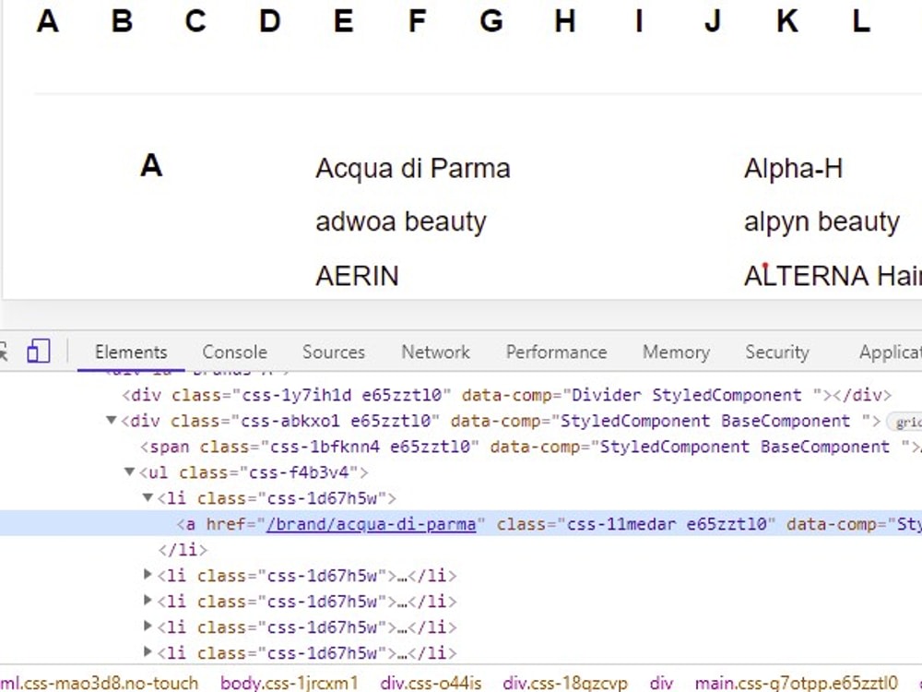
Task: Jump to letter F in brand index
Action: 417,21
